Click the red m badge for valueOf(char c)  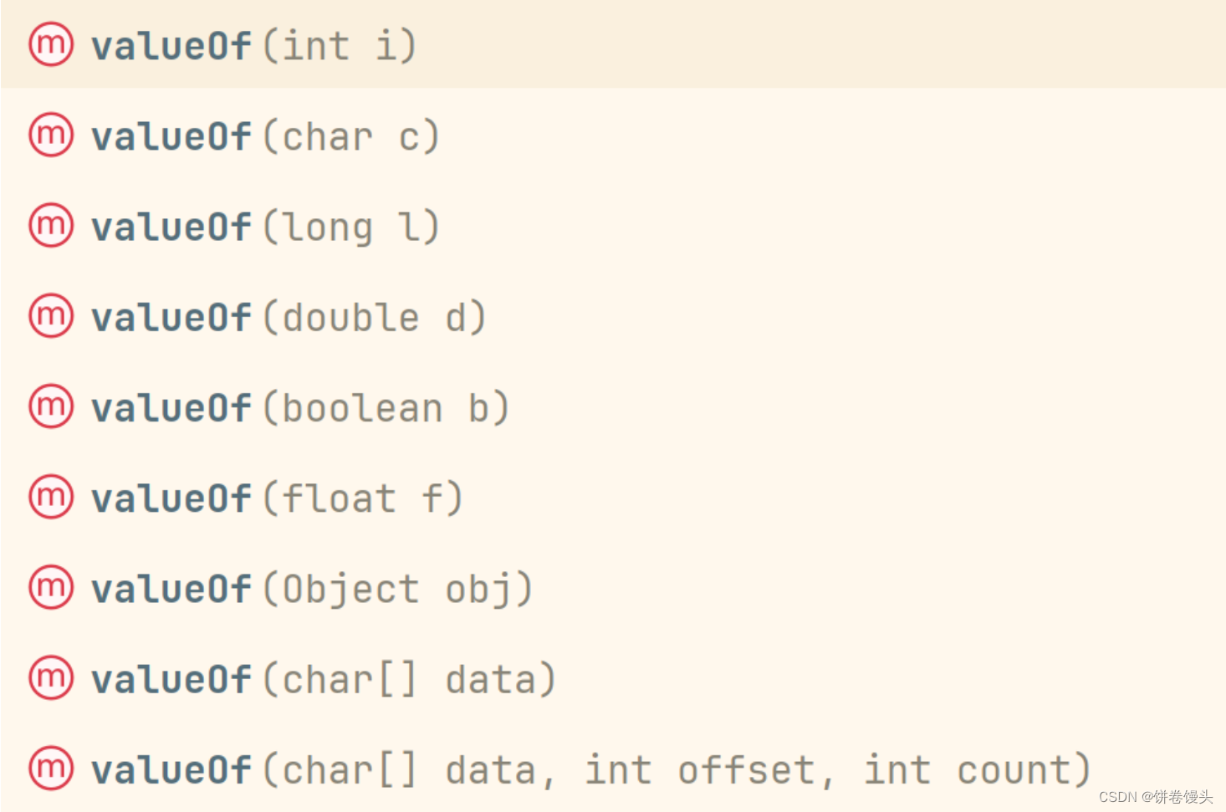[x=50, y=135]
